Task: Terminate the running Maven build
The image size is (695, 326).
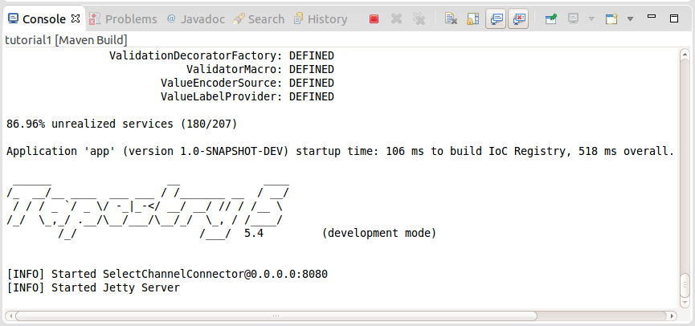Action: 374,18
